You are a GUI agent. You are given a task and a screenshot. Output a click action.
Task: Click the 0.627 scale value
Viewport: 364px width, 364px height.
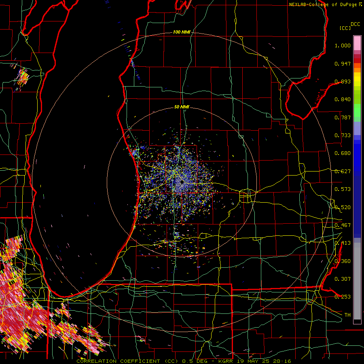(x=343, y=171)
